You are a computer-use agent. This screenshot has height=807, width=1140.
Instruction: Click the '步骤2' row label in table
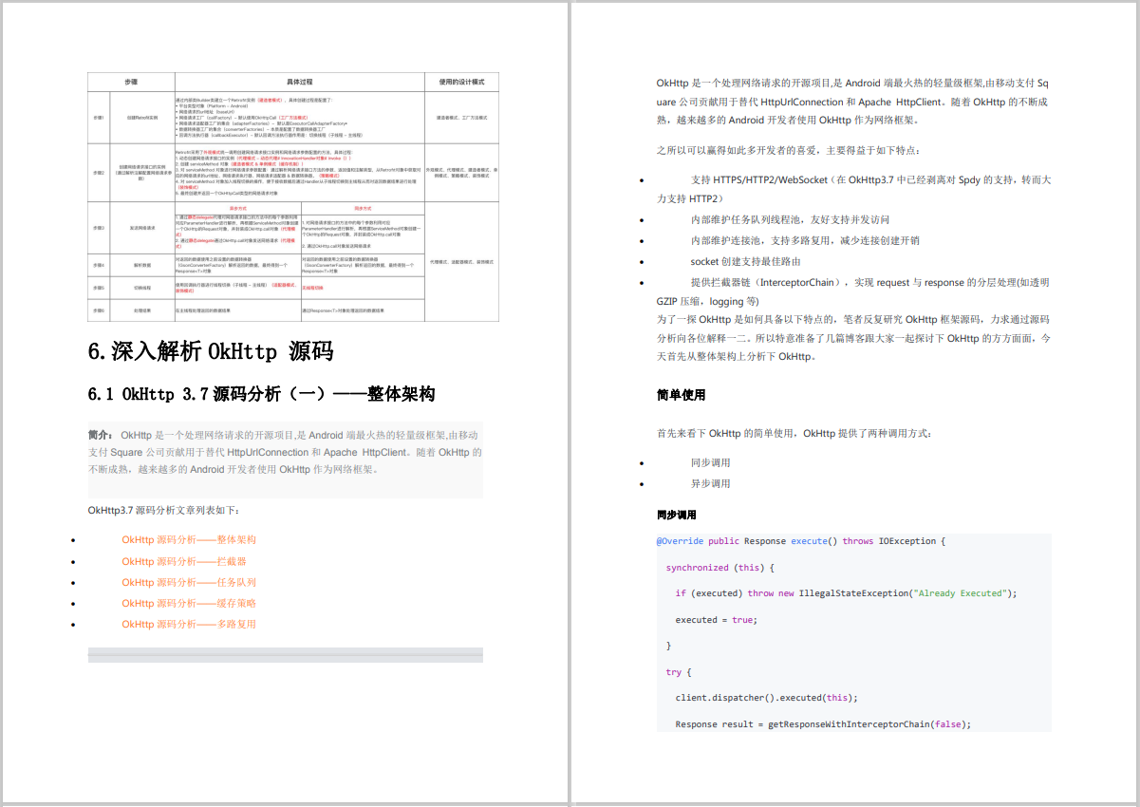coord(99,173)
